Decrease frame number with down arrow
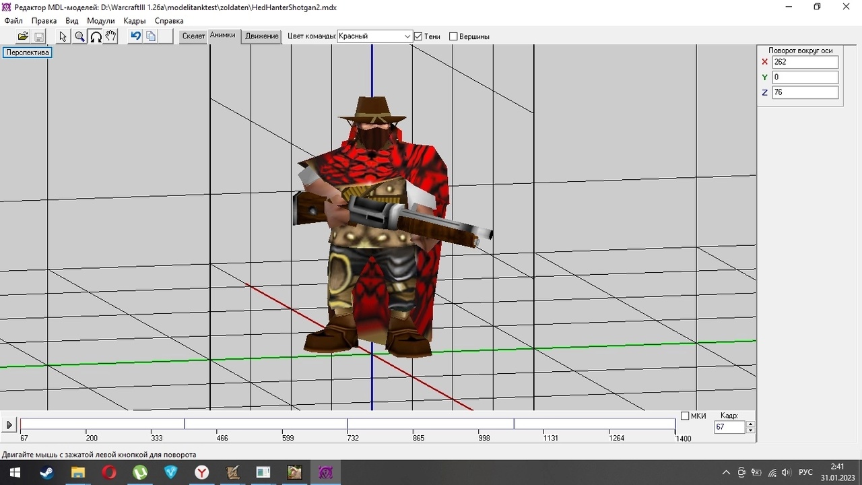 [751, 430]
